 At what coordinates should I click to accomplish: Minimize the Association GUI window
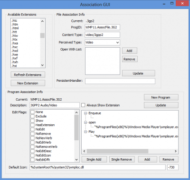[164, 4]
